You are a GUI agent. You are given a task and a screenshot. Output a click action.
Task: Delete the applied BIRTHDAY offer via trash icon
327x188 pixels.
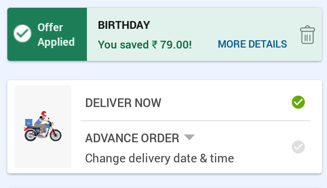[307, 35]
